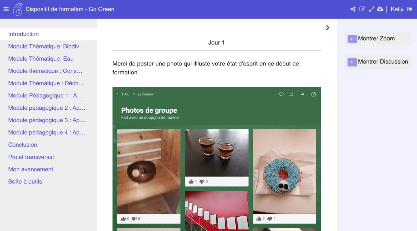Select Boîte à outils in sidebar

point(25,182)
